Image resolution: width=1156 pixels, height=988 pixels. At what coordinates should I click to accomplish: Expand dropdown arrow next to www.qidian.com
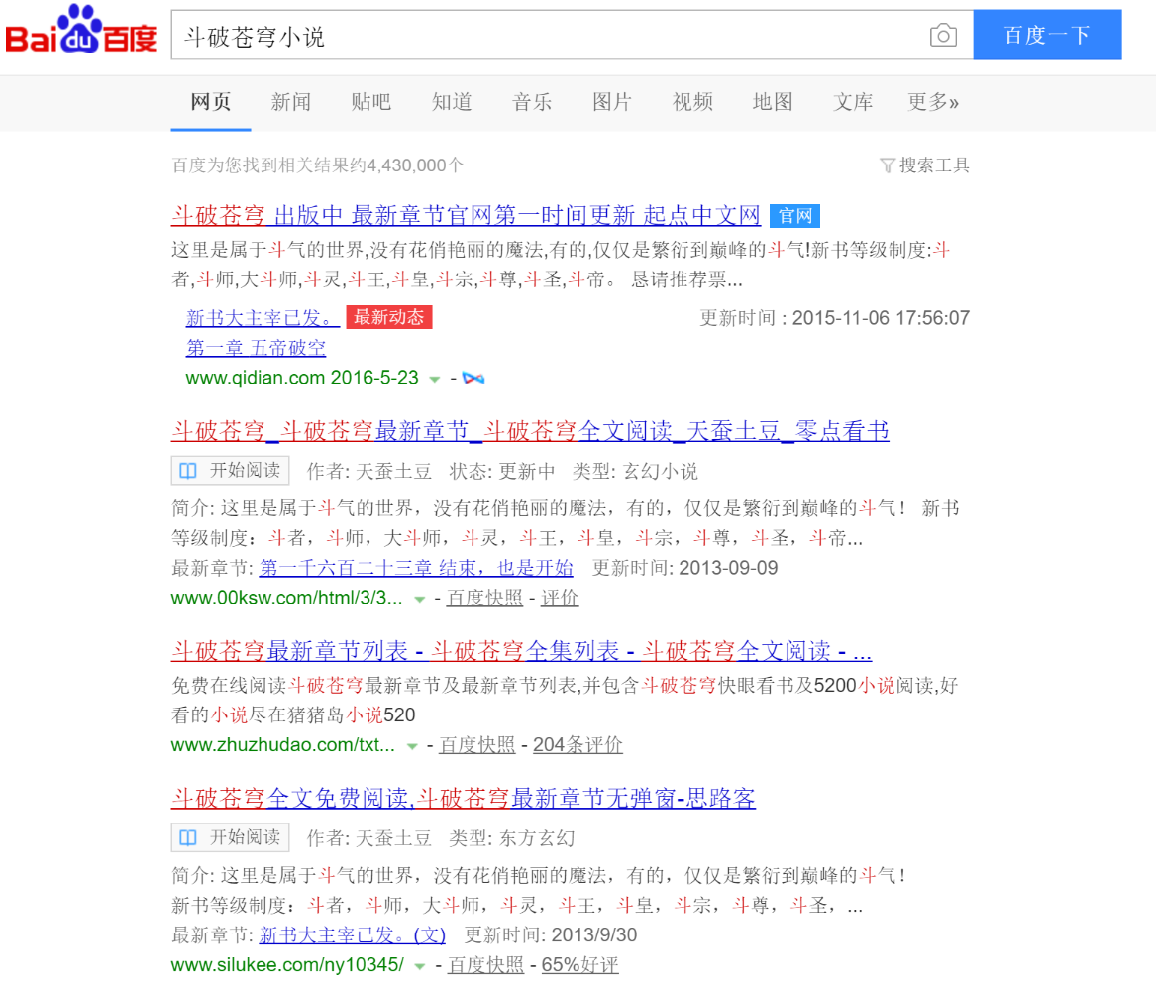[434, 379]
